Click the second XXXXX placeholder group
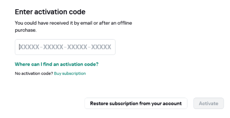 pos(53,47)
